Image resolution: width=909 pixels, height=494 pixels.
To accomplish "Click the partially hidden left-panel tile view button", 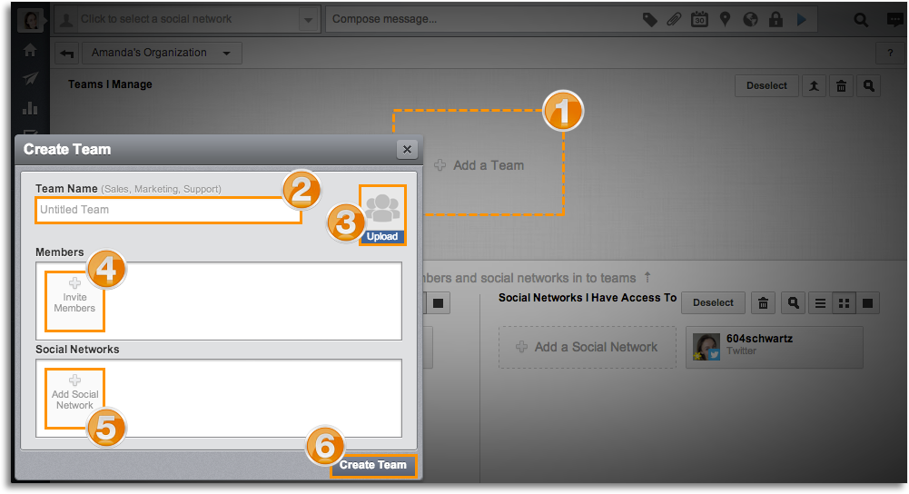I will (438, 302).
